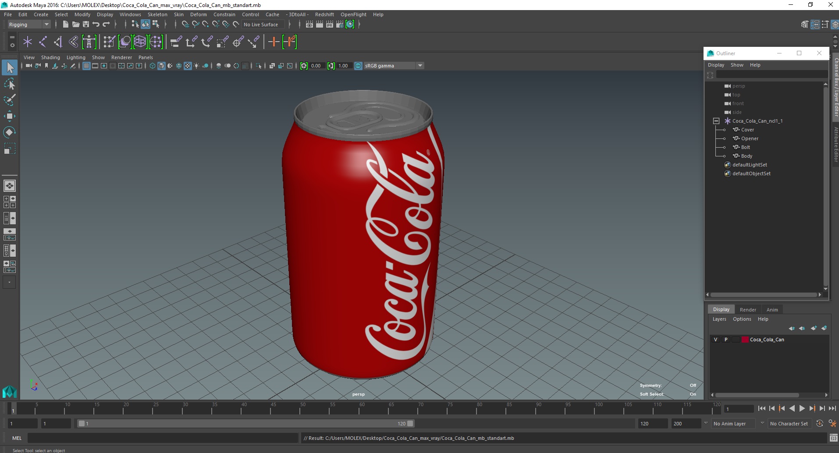
Task: Click the go to start button
Action: pos(761,408)
